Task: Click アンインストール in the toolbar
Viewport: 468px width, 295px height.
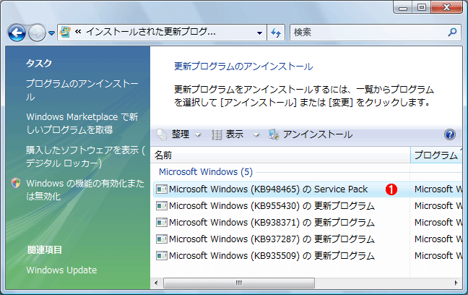Action: 311,134
